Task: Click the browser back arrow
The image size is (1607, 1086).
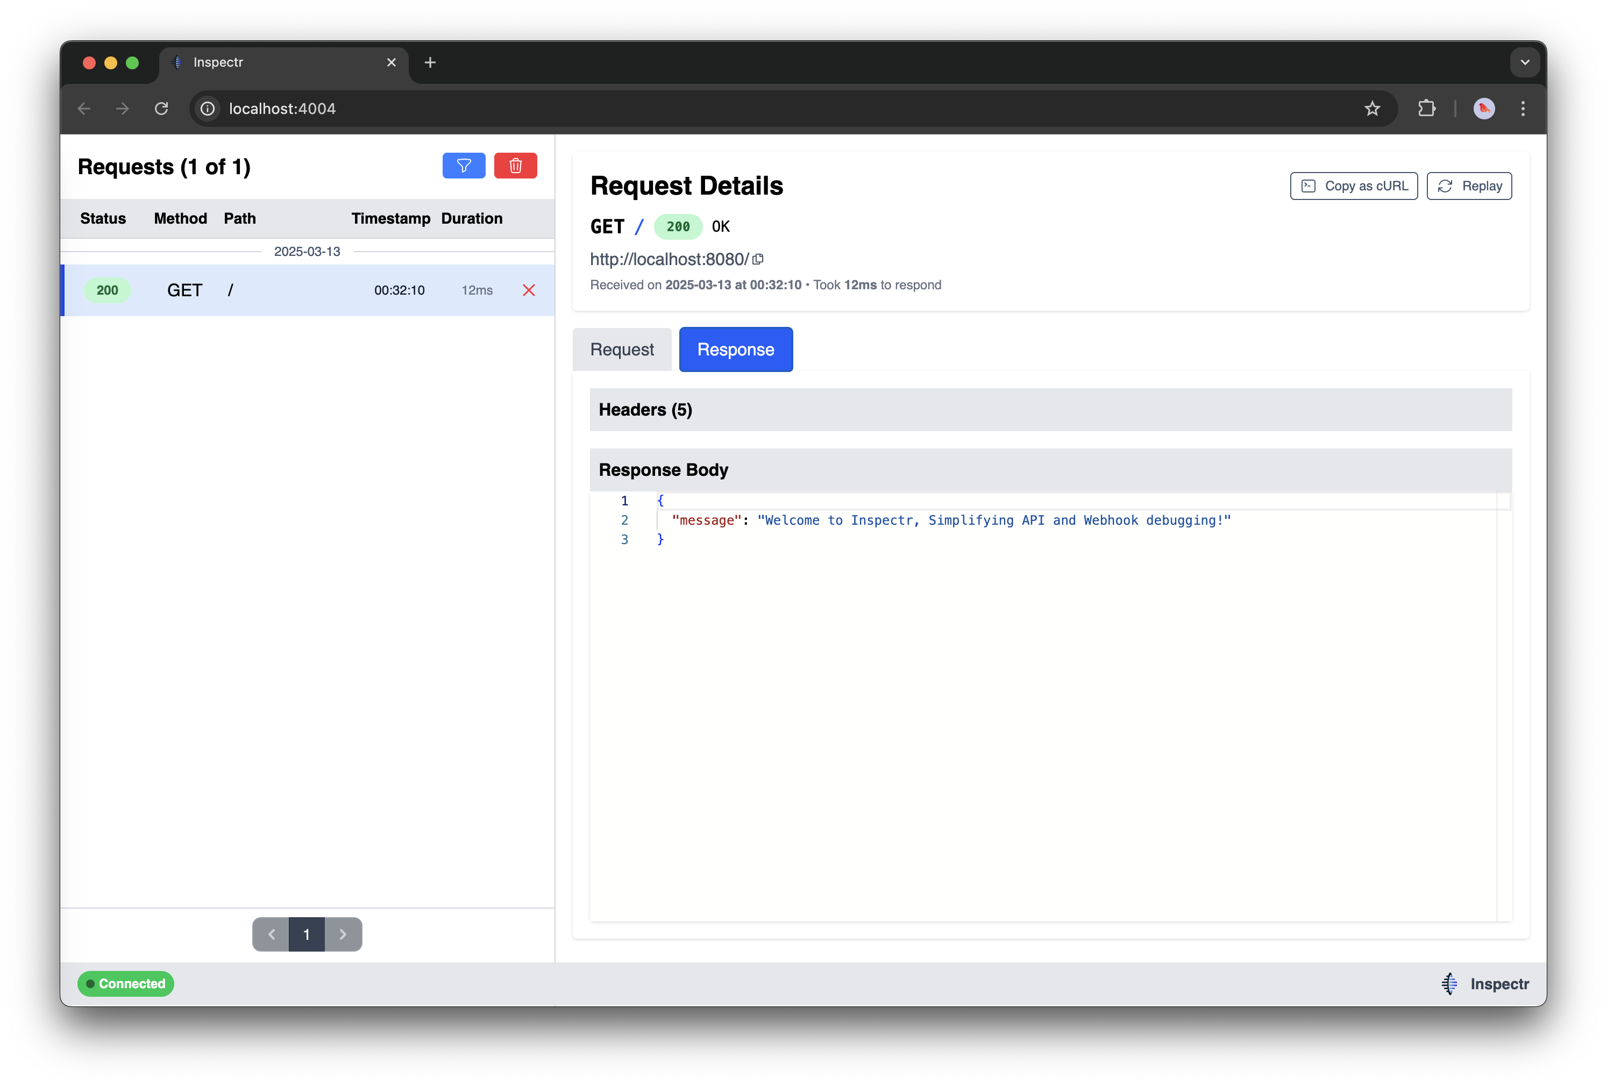Action: [x=84, y=109]
